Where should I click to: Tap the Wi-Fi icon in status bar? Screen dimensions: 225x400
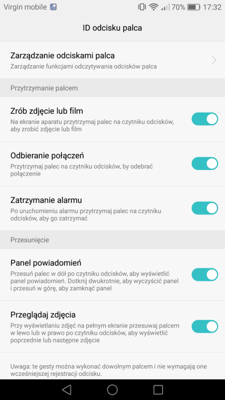pos(154,7)
